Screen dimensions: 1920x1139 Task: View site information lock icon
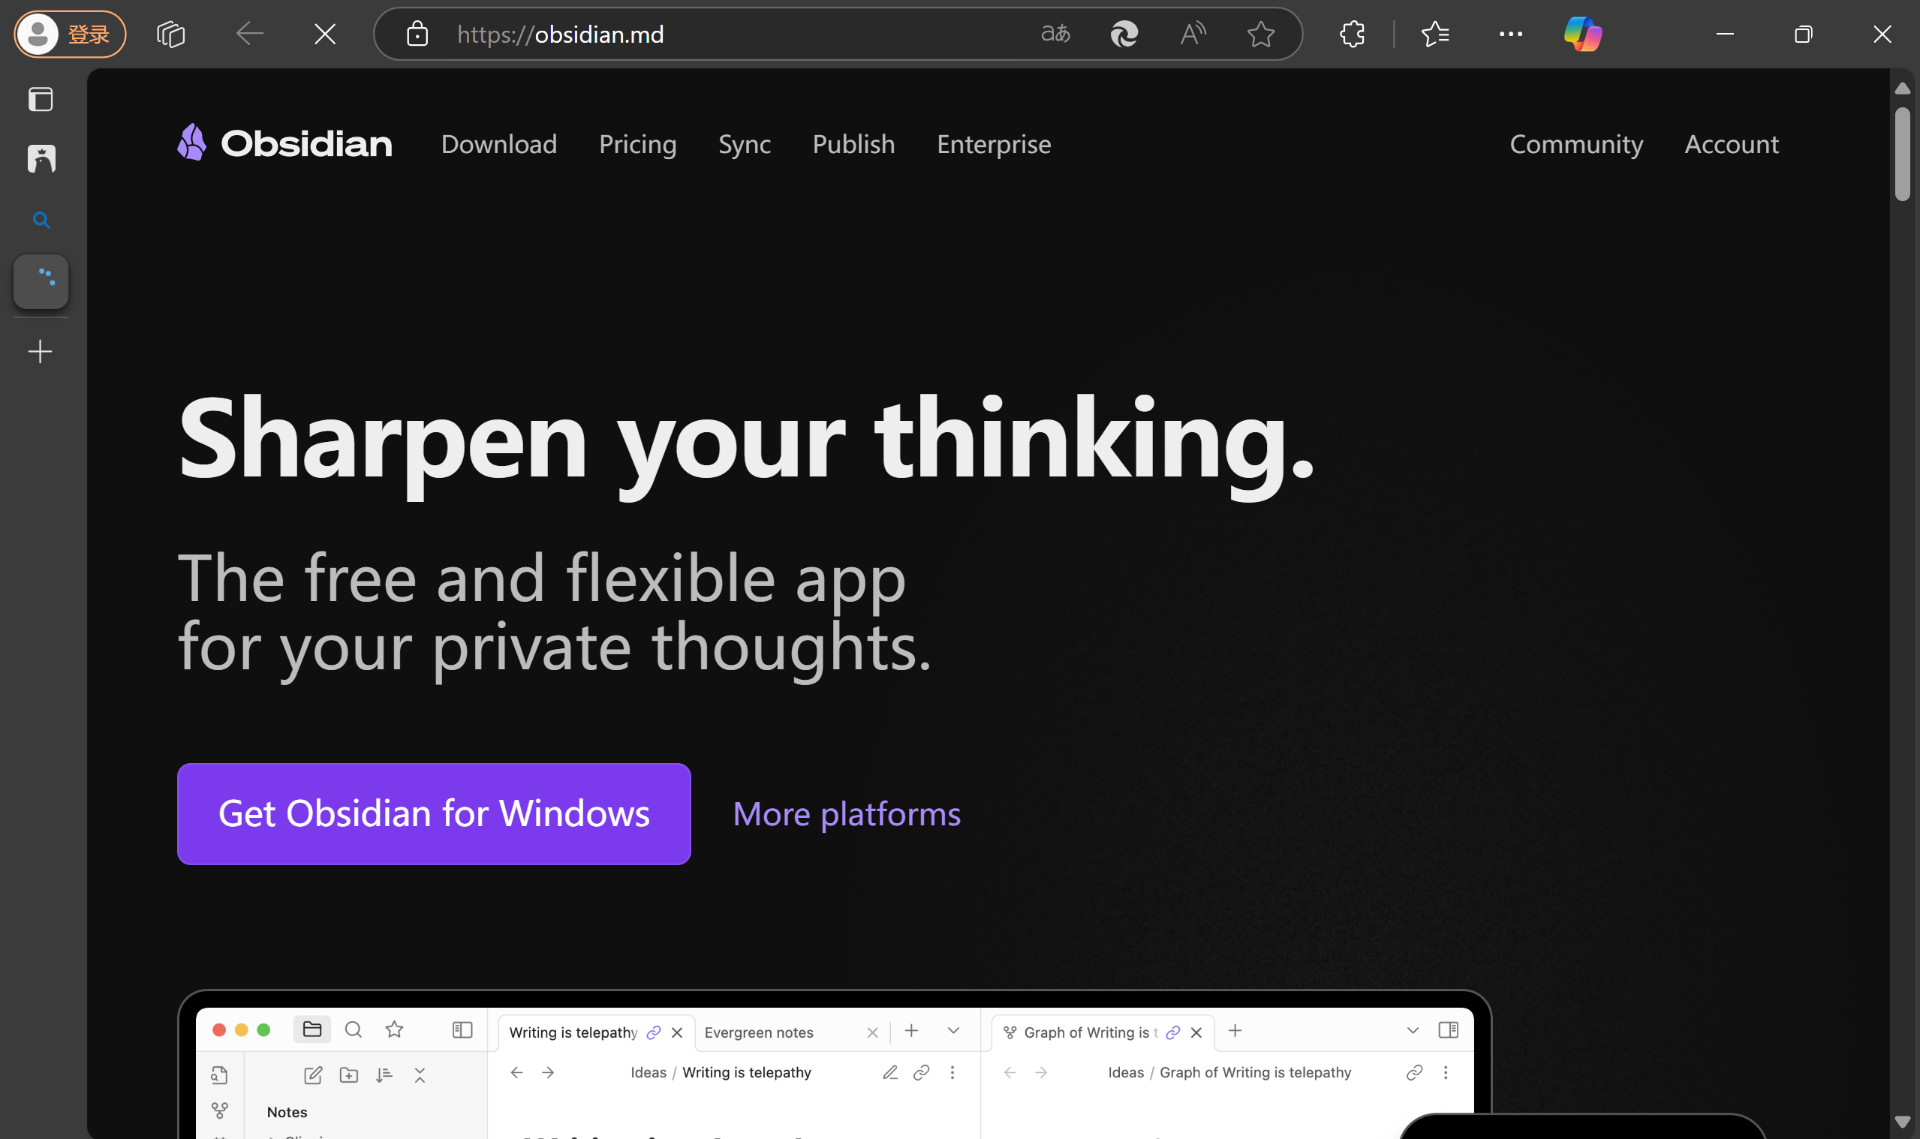coord(417,34)
